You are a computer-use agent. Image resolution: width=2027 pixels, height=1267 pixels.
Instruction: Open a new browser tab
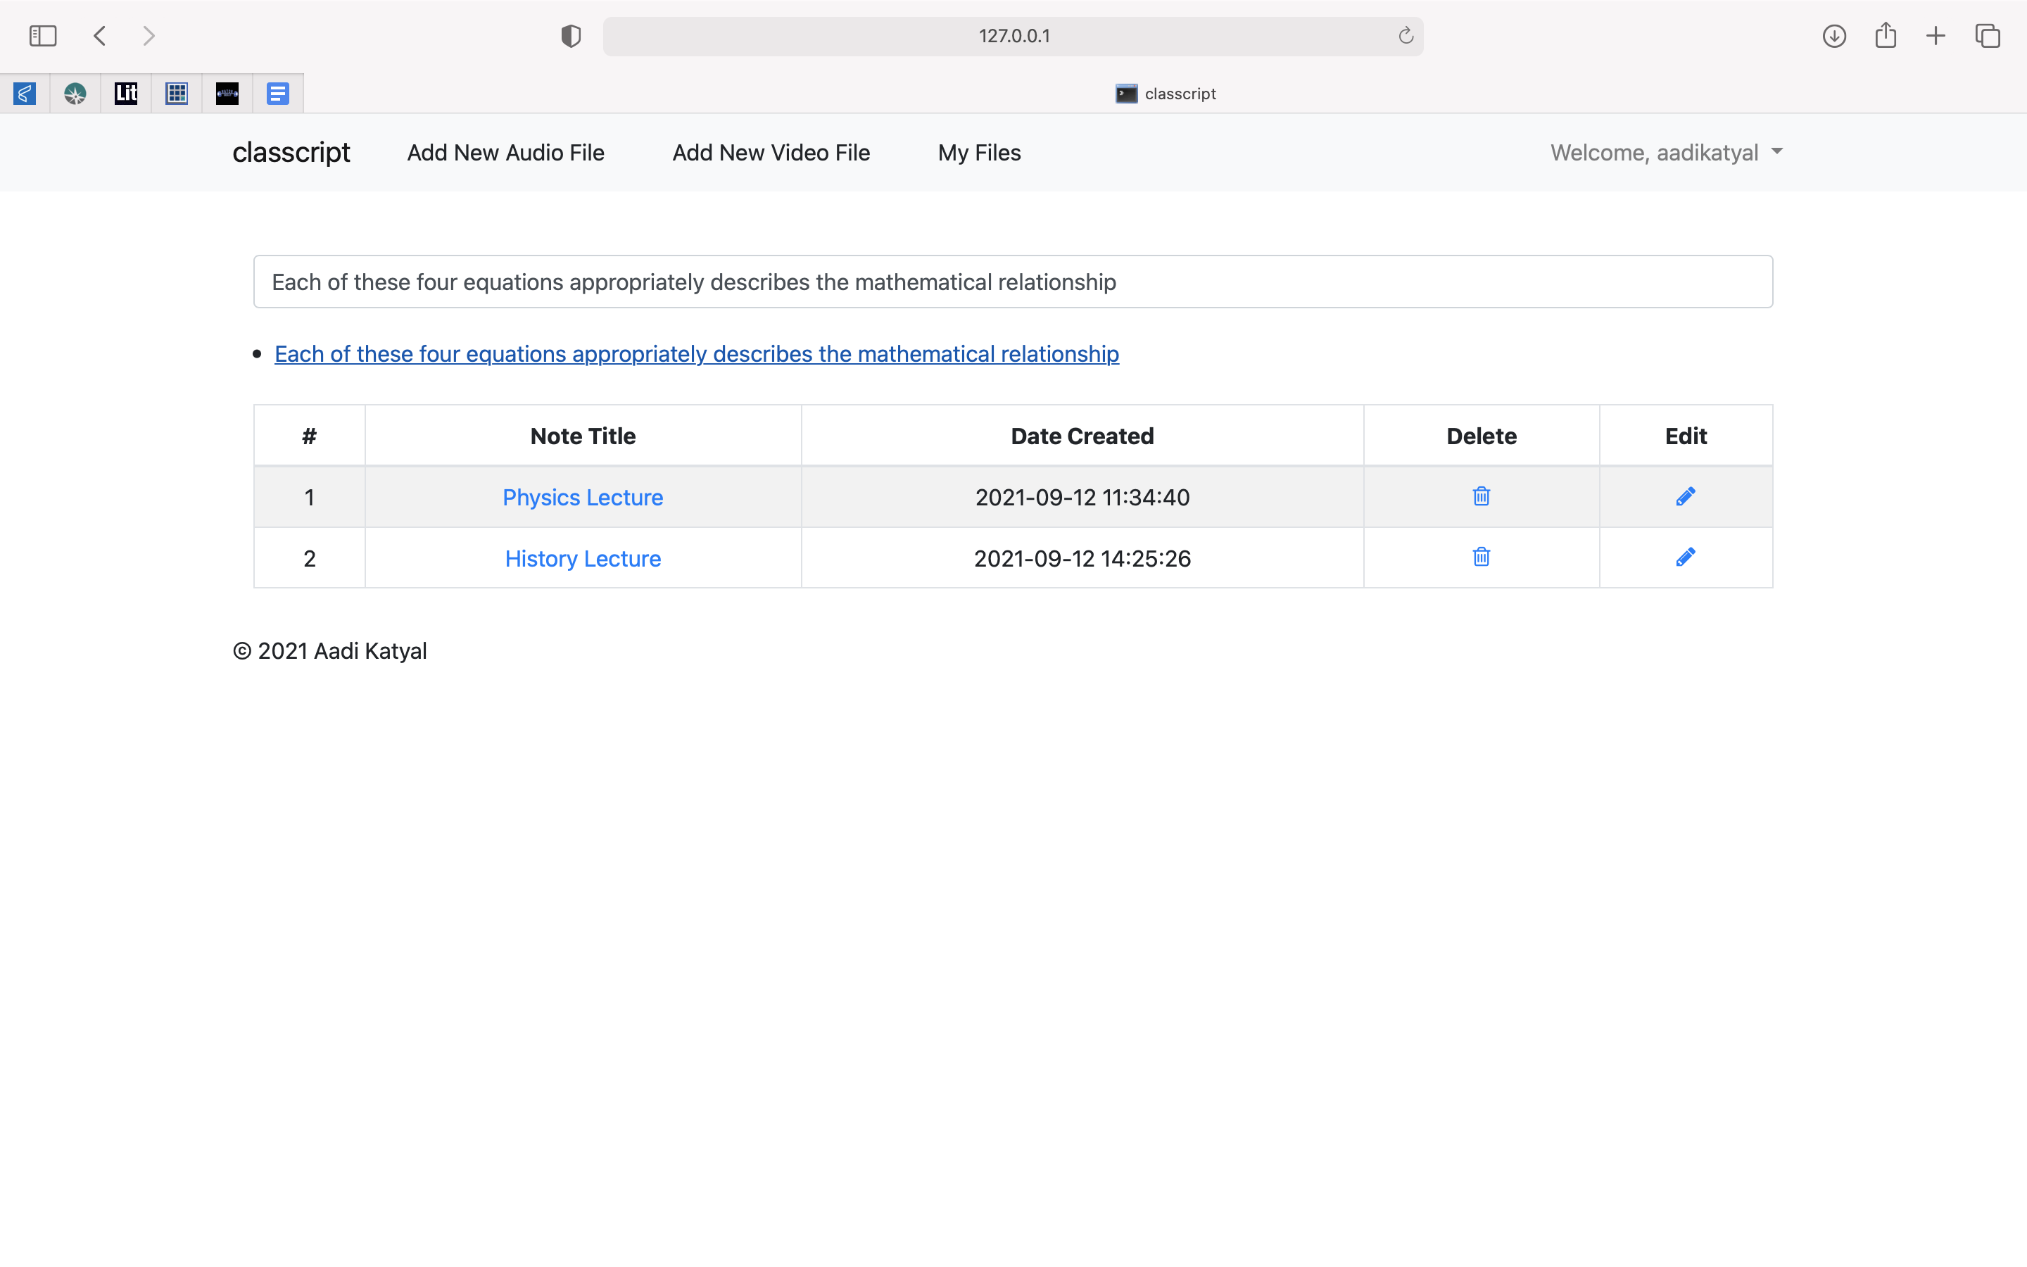pos(1936,36)
